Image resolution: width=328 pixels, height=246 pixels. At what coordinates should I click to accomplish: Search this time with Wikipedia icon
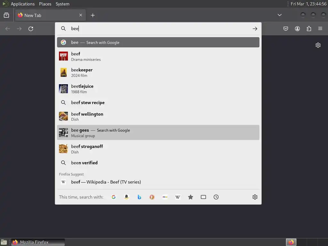click(177, 197)
